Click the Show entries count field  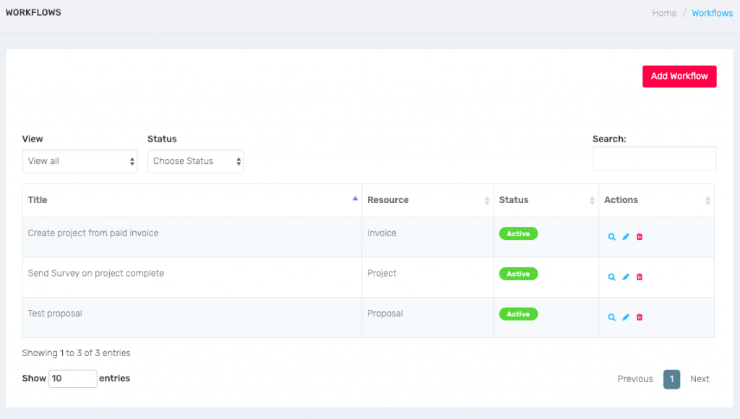click(73, 379)
